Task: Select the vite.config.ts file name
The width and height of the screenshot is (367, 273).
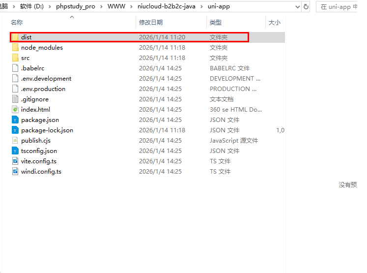Action: (39, 161)
